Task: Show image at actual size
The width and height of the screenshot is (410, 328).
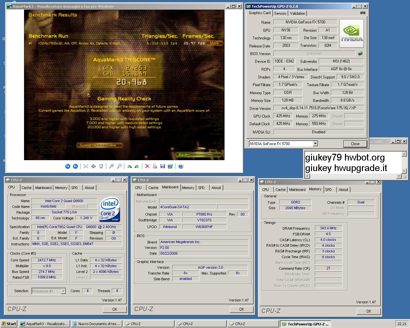Action: [x=94, y=166]
